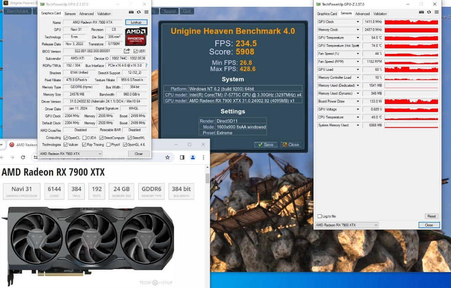Click the AMD Radeon browser tab favicon
Viewport: 451px width, 288px height.
point(12,144)
